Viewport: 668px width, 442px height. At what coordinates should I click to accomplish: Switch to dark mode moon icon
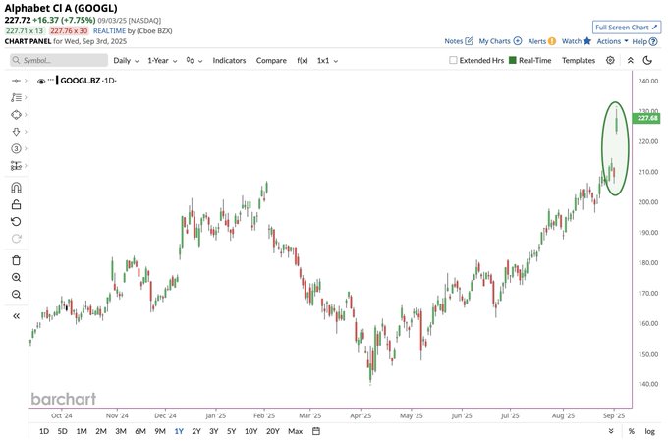649,60
